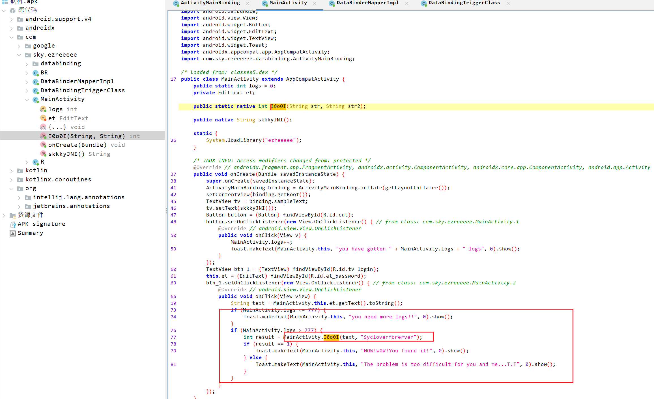The width and height of the screenshot is (654, 399).
Task: Click the DataBinderMapperImpl class icon in tree
Action: click(35, 81)
